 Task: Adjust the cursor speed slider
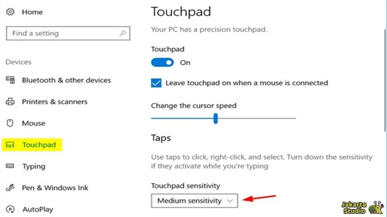point(215,119)
